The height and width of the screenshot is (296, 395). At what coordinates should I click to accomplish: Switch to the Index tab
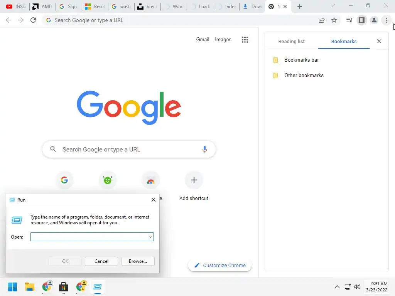226,7
